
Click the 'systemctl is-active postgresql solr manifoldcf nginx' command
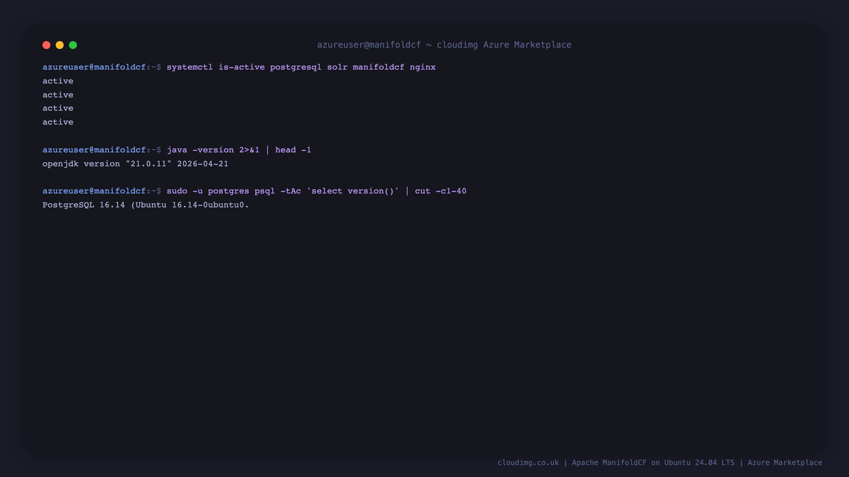pos(301,67)
